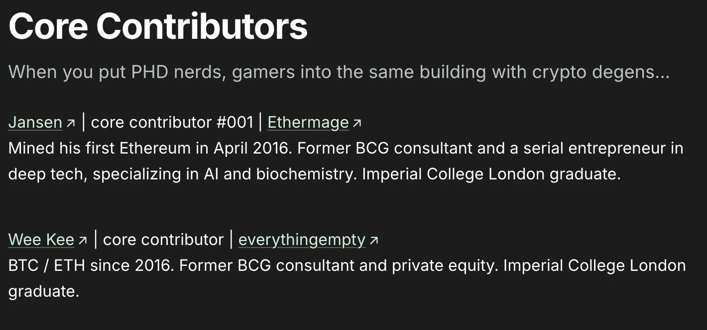The image size is (707, 330).
Task: Open Jansen's profile link
Action: pos(35,122)
